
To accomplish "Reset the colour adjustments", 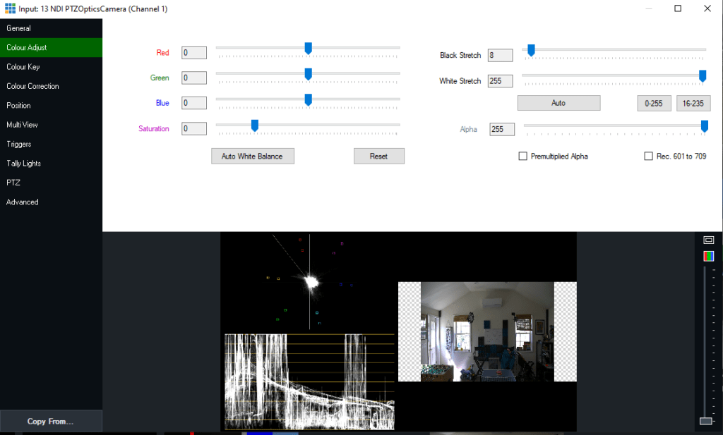I will pyautogui.click(x=378, y=156).
